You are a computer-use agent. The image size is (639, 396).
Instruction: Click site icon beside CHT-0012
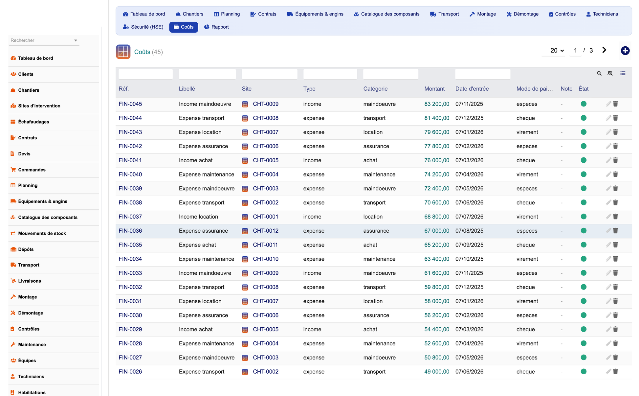[x=245, y=231]
